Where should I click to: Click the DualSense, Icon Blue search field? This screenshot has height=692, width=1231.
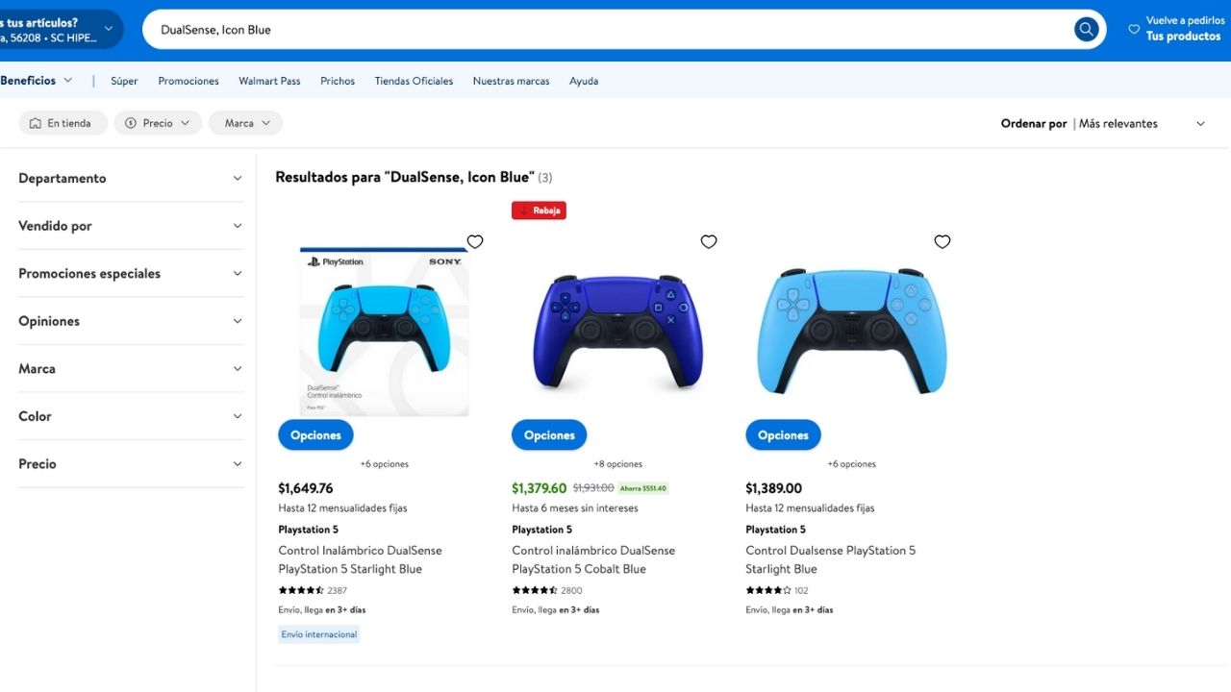coord(606,30)
